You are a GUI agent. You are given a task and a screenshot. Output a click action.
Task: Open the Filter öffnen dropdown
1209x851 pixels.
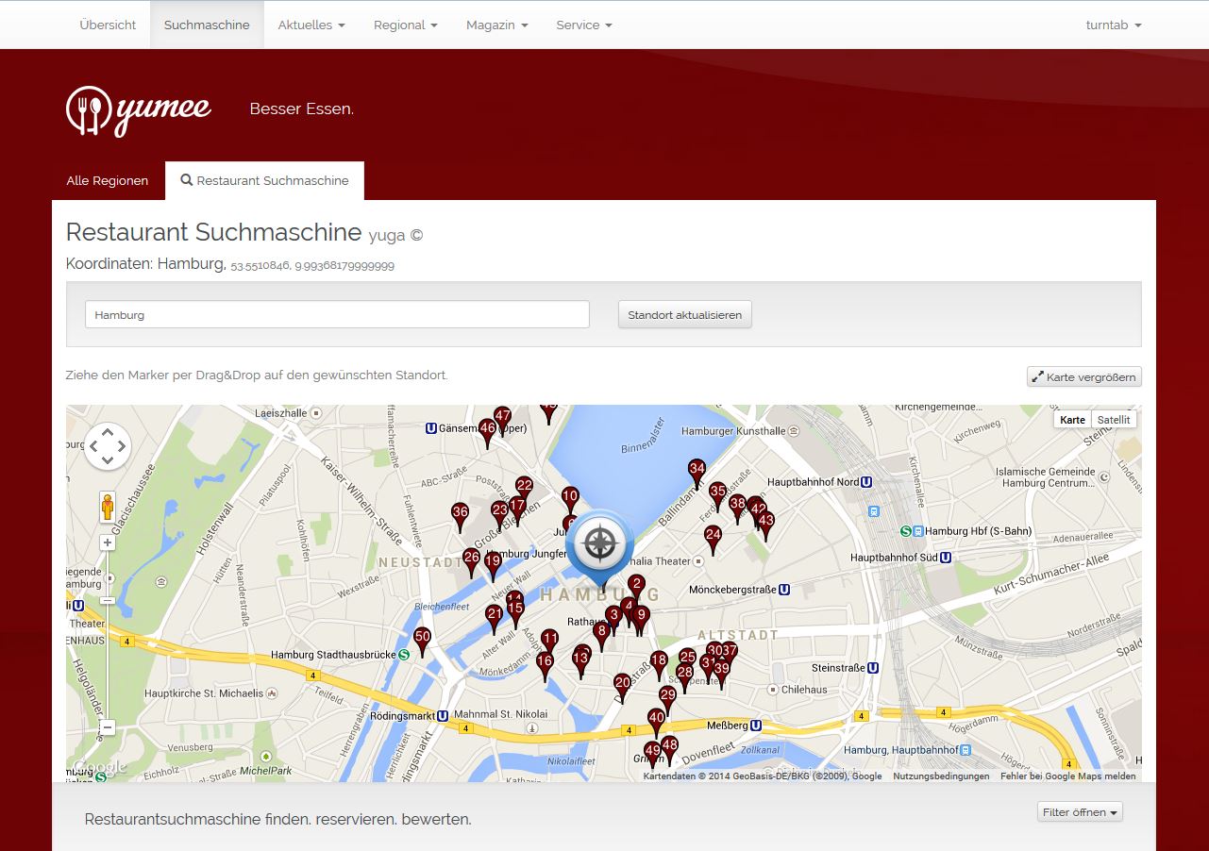pyautogui.click(x=1080, y=811)
